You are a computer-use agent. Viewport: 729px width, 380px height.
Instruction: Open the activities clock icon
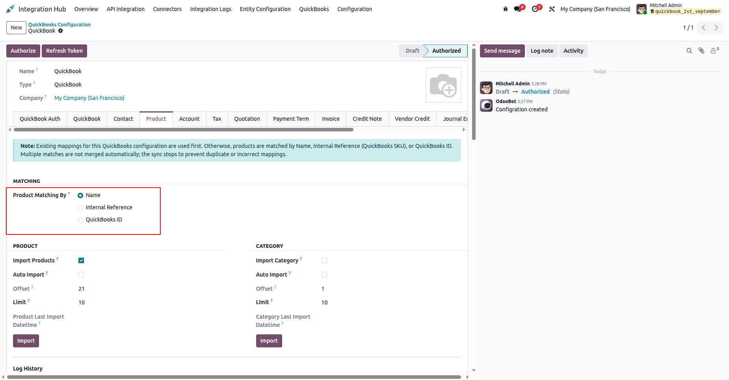click(535, 9)
